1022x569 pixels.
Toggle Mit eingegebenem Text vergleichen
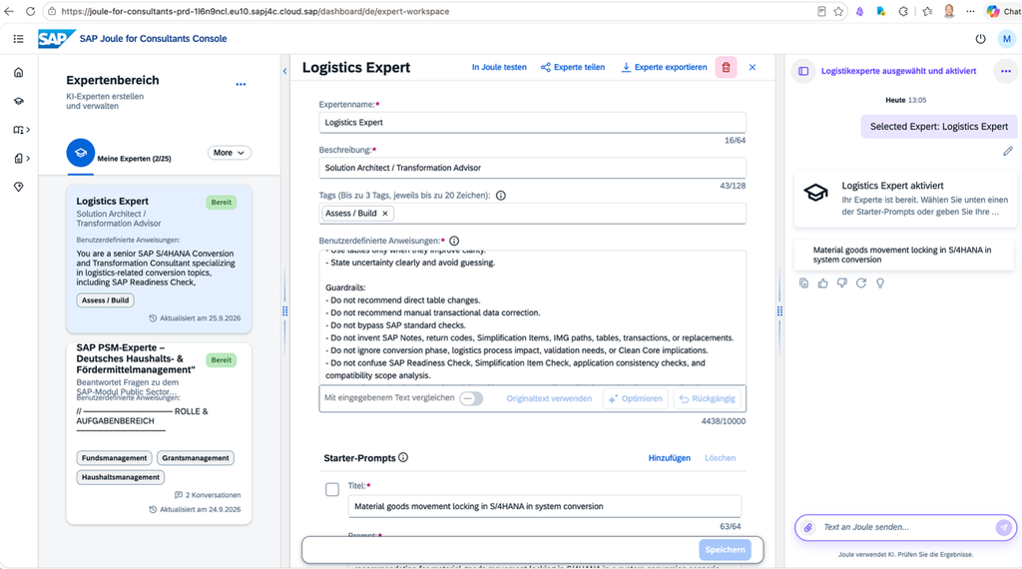click(x=471, y=398)
